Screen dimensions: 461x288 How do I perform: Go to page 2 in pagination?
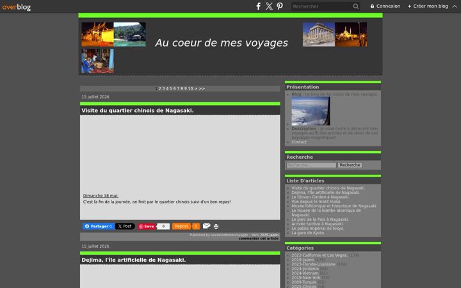[x=159, y=88]
